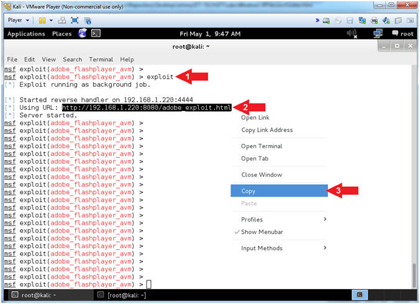Screen dimensions: 420x304
Task: Click the Kali VMware Player window title
Action: coord(68,7)
